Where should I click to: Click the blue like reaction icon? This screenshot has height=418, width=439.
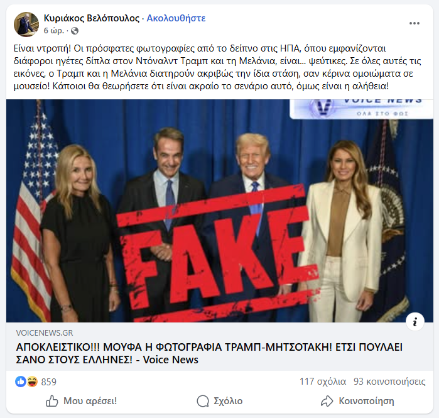click(21, 382)
